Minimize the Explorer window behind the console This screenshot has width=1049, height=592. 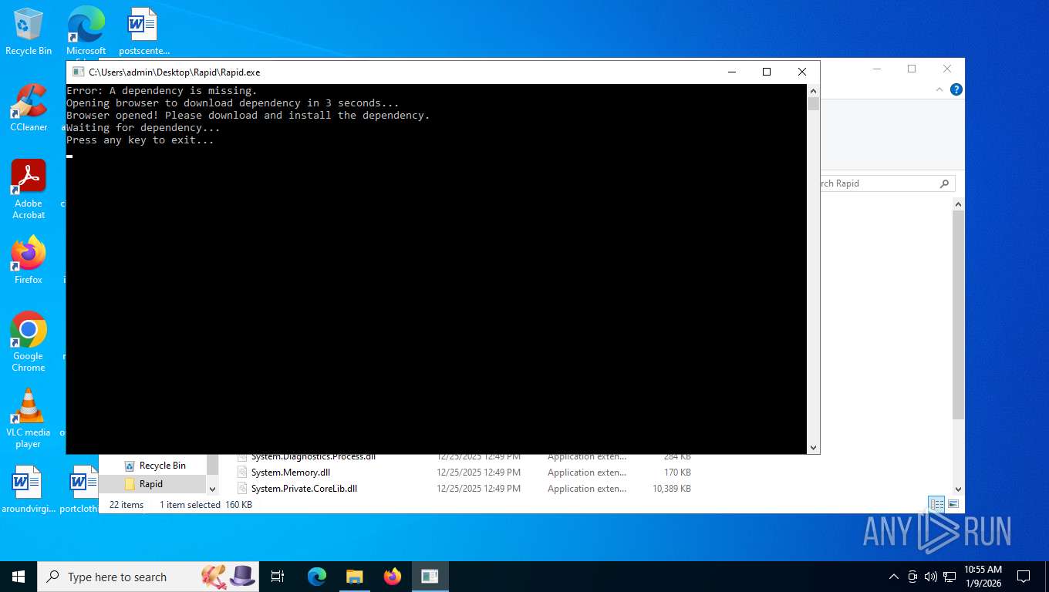876,69
